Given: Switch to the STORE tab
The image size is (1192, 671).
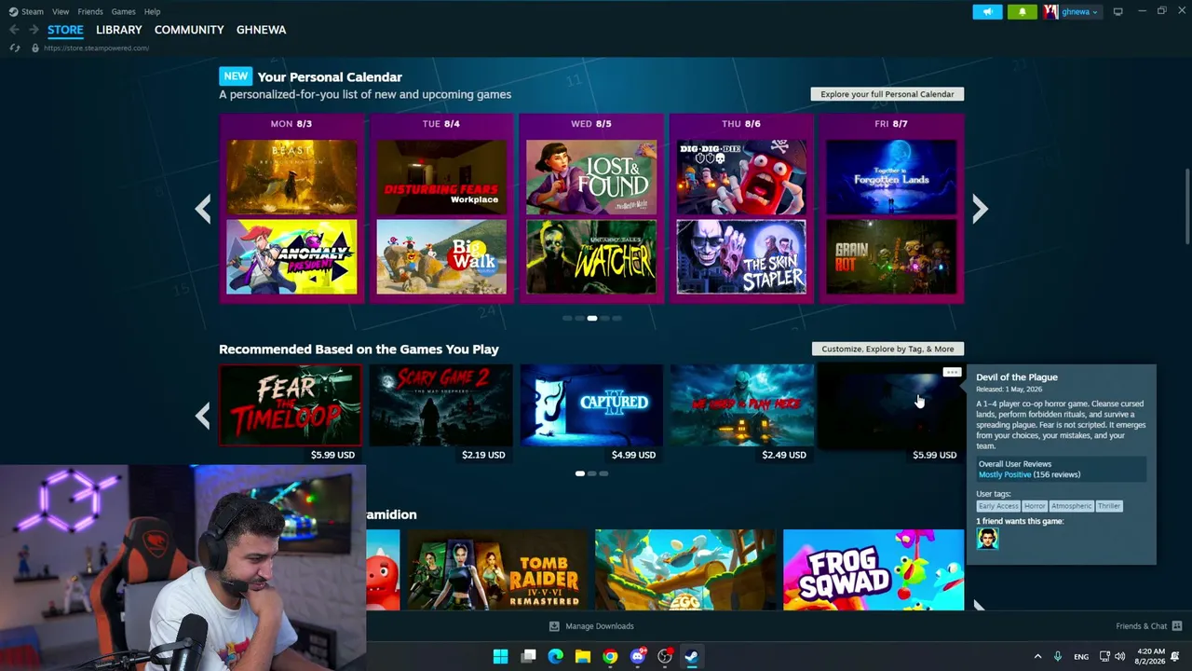Looking at the screenshot, I should click(65, 30).
